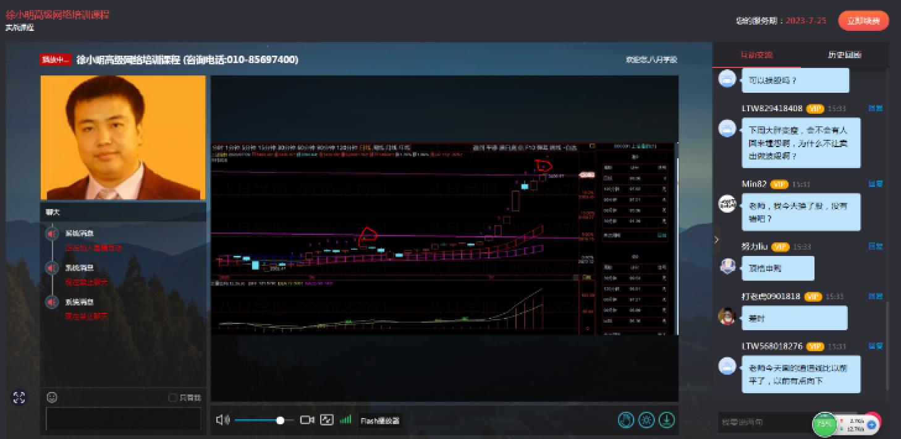
Task: Switch to the 历史回顾 tab
Action: tap(844, 55)
